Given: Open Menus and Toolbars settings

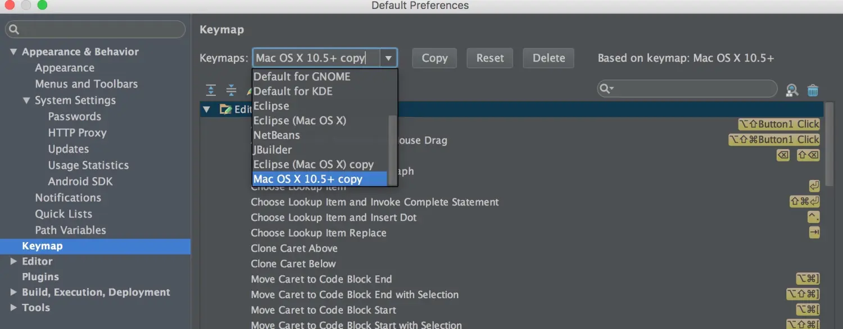Looking at the screenshot, I should [x=86, y=84].
